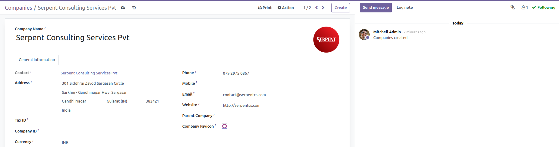Switch to the Log note tab
Screen dimensions: 559x147
point(404,7)
